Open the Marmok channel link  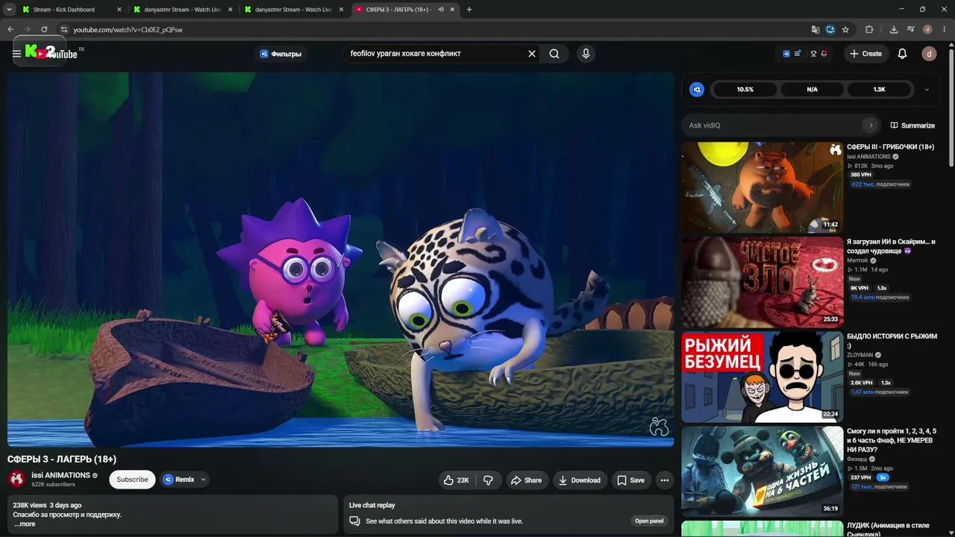pos(857,260)
